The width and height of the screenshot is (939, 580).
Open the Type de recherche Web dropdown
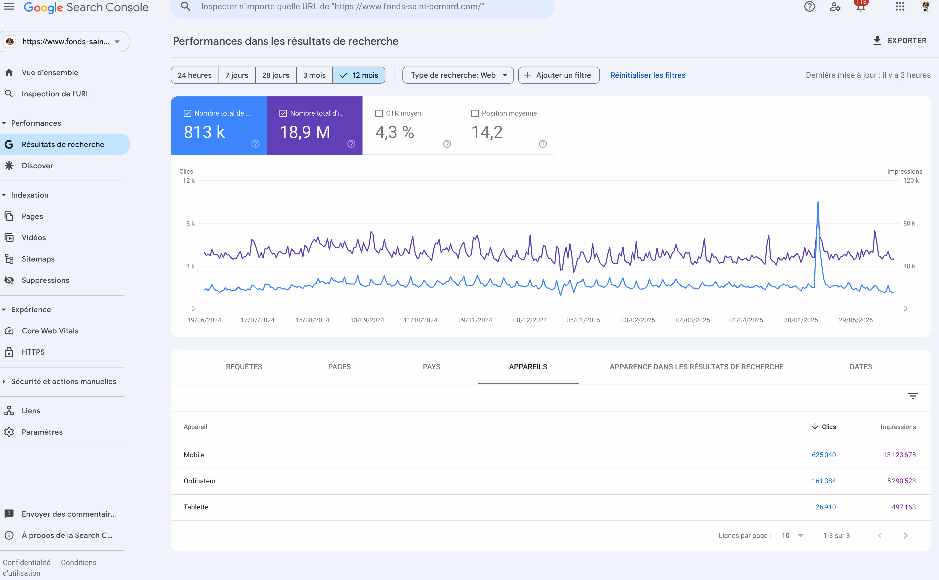[x=458, y=75]
